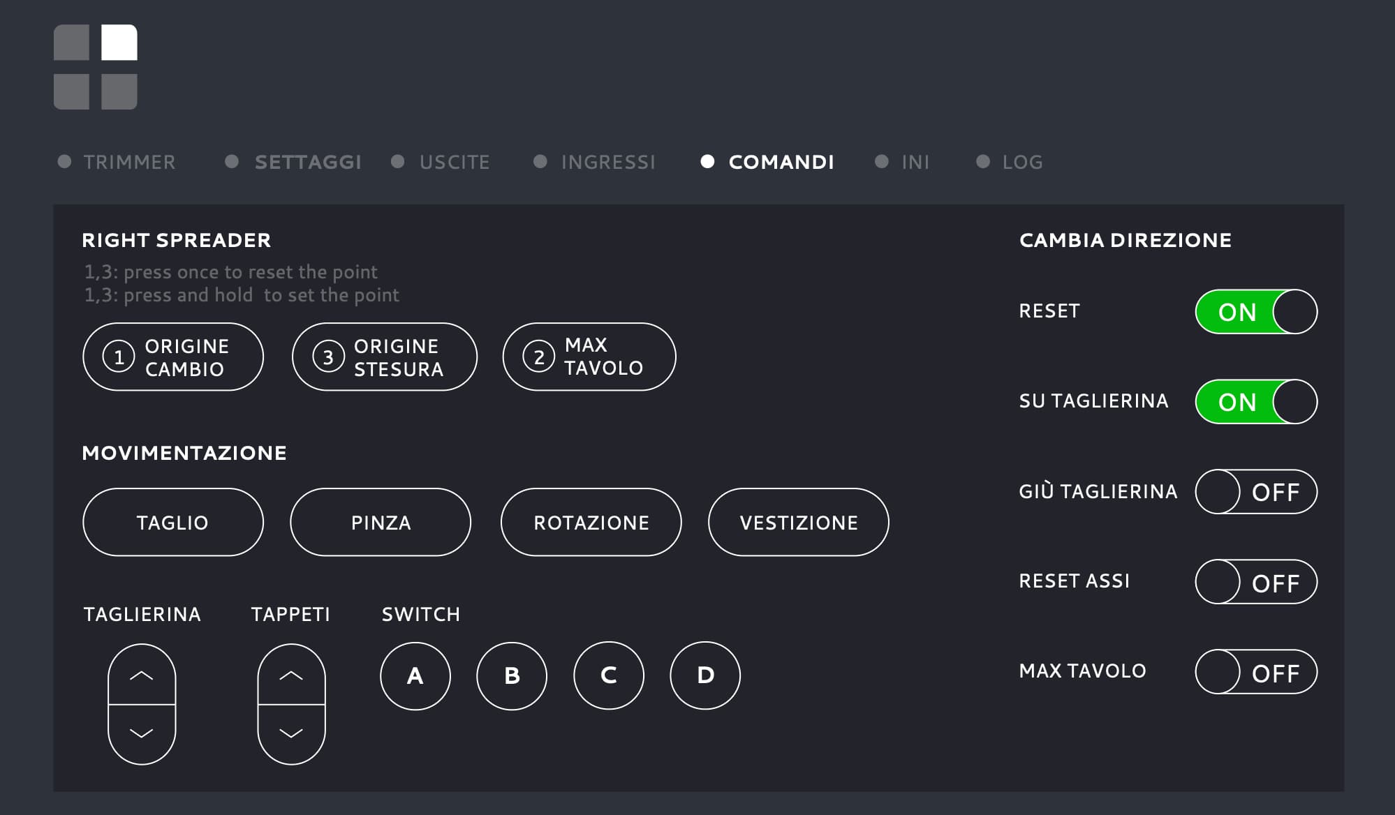Go to the INGRESSI tab
The image size is (1395, 815).
point(595,162)
